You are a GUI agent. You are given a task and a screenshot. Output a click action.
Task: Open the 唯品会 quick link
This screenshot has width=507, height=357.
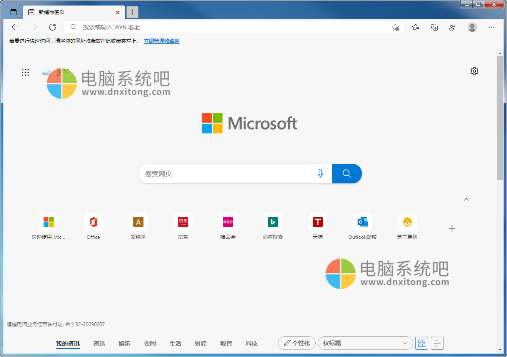[x=228, y=227]
